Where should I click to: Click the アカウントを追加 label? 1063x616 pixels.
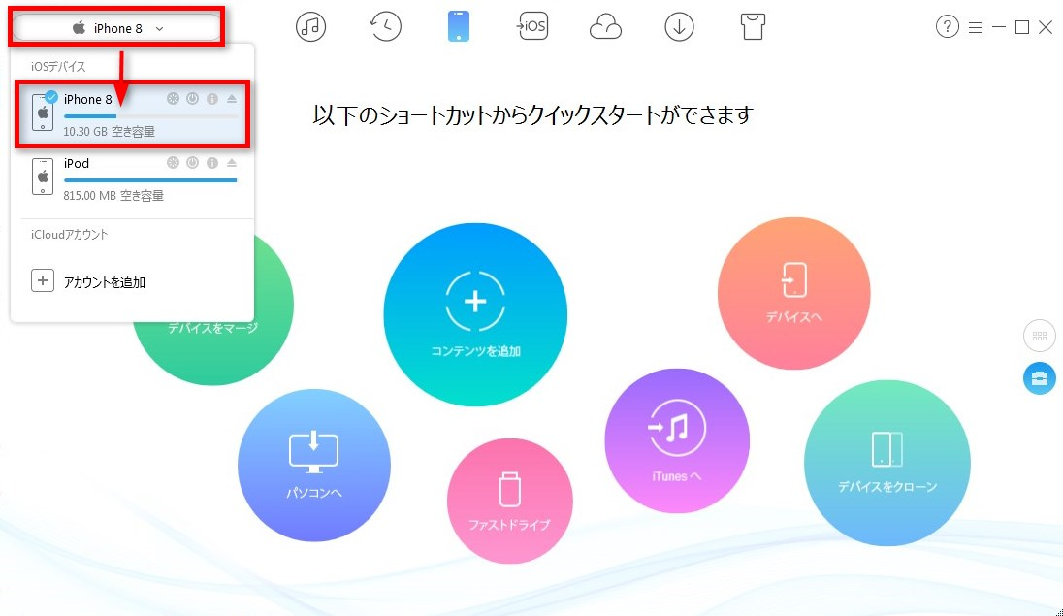tap(105, 282)
